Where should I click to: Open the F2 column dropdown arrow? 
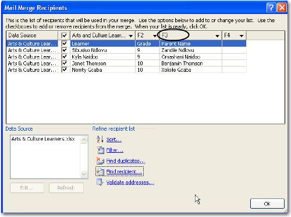pyautogui.click(x=155, y=36)
